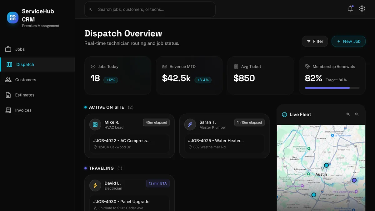
Task: Go to Jobs section
Action: pos(37,49)
